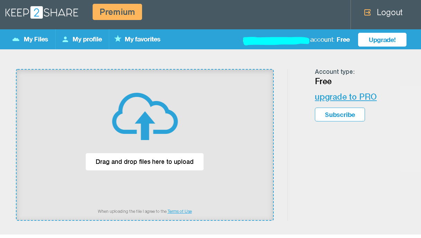The image size is (421, 238).
Task: Click the Free account type label
Action: point(323,81)
